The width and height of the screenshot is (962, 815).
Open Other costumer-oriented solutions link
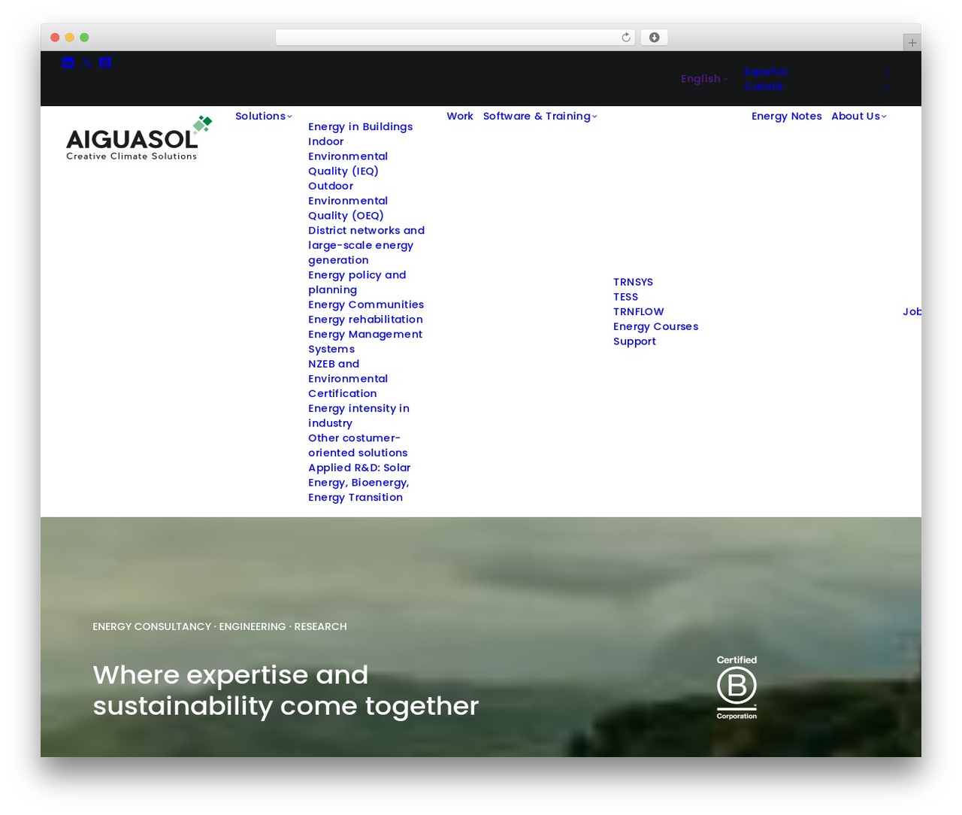pos(358,445)
